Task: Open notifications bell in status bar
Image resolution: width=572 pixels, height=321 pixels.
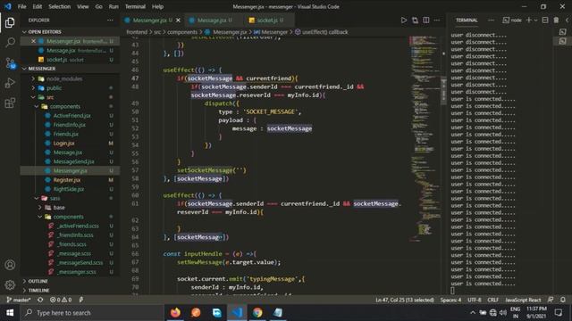Action: coord(563,300)
